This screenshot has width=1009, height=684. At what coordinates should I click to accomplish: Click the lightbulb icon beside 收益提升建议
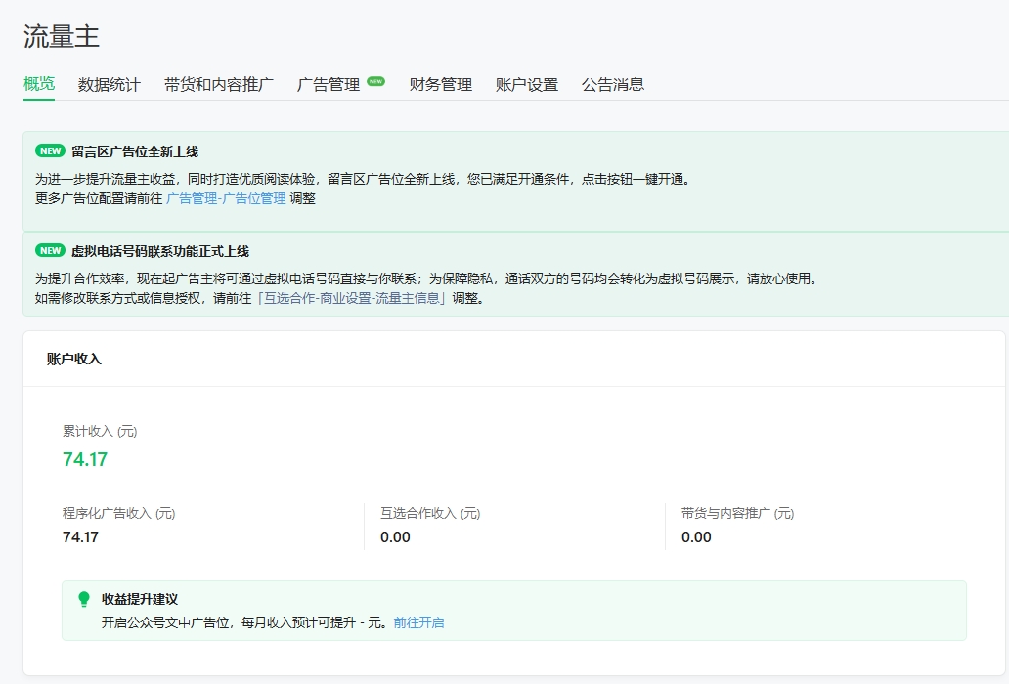tap(84, 599)
